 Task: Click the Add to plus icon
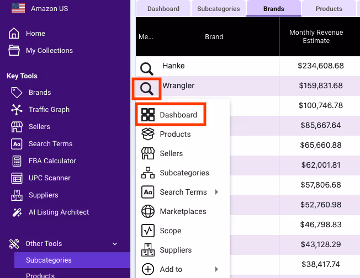click(148, 269)
